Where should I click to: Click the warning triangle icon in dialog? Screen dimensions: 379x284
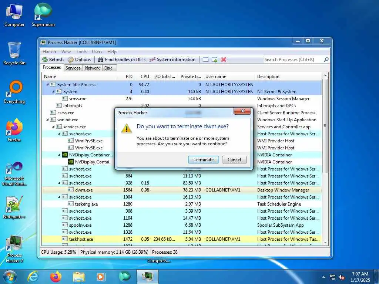127,128
